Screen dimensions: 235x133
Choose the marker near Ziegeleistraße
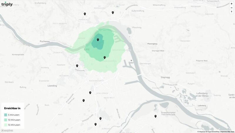click(x=77, y=66)
